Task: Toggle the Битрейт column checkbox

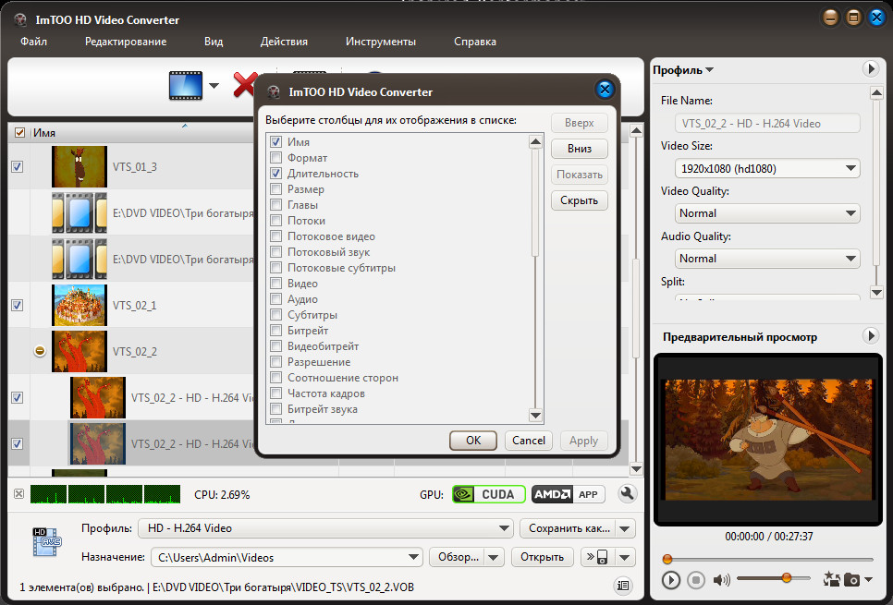Action: [275, 331]
